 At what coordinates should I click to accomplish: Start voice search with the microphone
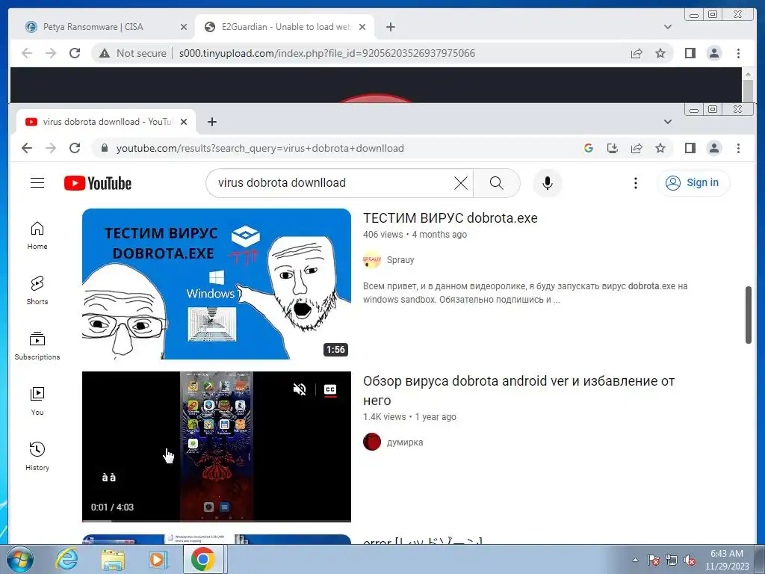click(548, 183)
